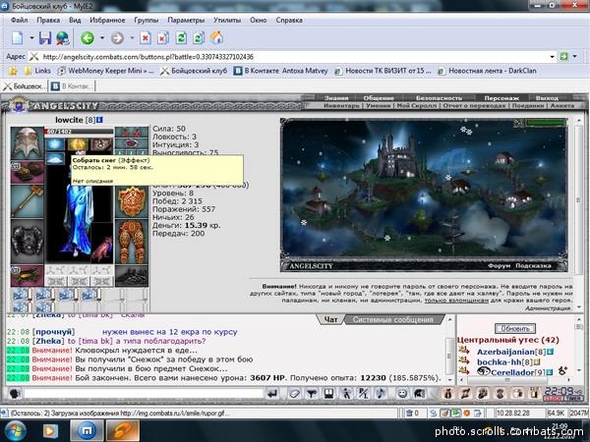
Task: Stop loading the current page
Action: point(146,38)
